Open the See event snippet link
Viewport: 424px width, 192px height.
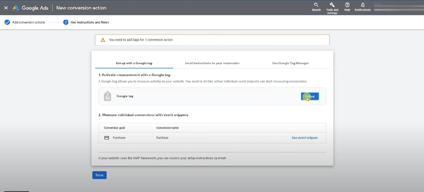point(304,138)
